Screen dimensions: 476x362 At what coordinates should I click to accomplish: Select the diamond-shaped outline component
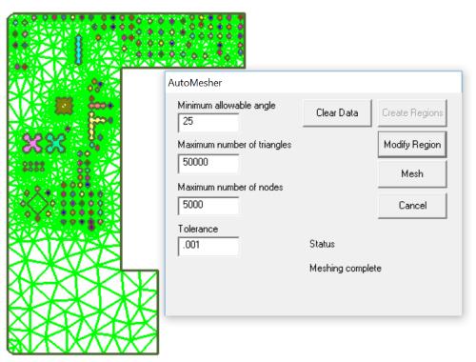pos(37,204)
